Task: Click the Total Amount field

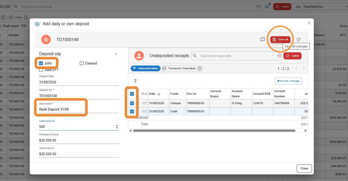Action: [79, 154]
